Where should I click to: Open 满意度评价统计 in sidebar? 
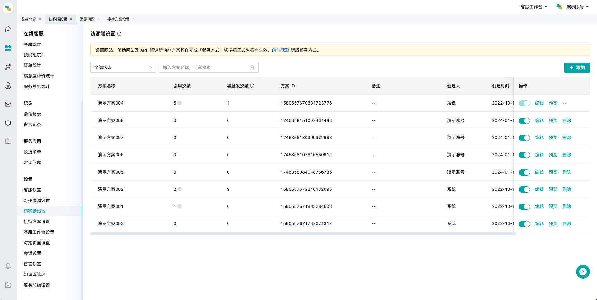pyautogui.click(x=39, y=76)
